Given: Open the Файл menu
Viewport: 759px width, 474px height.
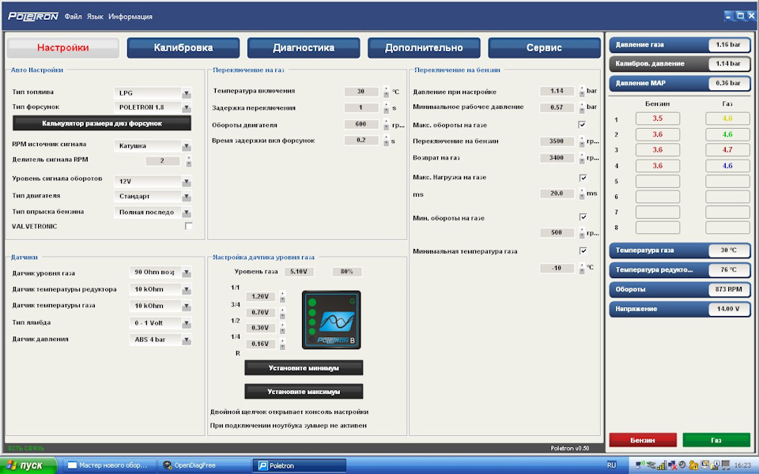Looking at the screenshot, I should (x=73, y=17).
